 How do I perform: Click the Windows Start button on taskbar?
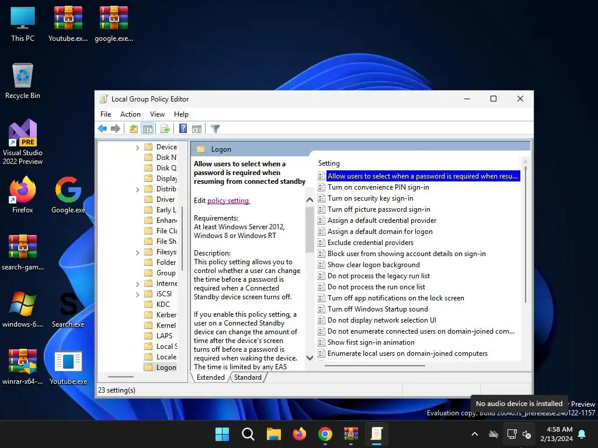tap(222, 434)
